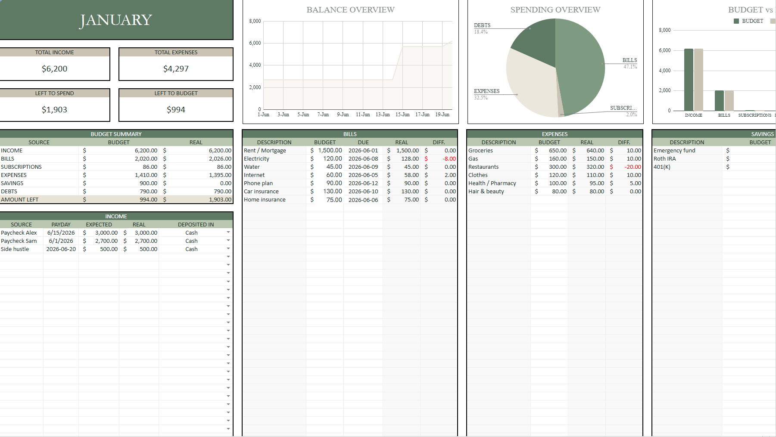
Task: Select SUBSCRIPTIONS row label in Budget Summary
Action: pyautogui.click(x=22, y=167)
